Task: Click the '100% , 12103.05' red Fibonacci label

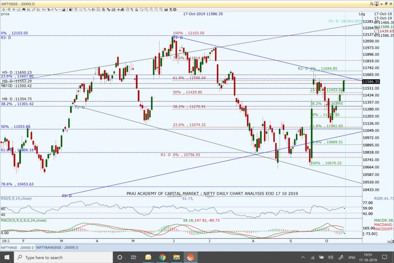Action: (x=189, y=33)
